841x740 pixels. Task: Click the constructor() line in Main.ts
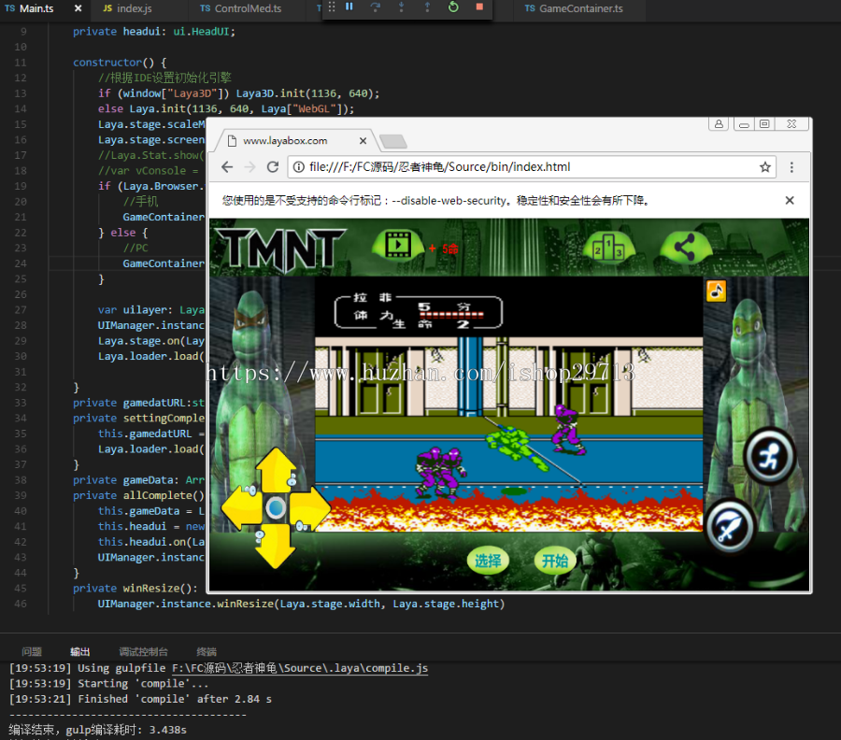click(120, 63)
